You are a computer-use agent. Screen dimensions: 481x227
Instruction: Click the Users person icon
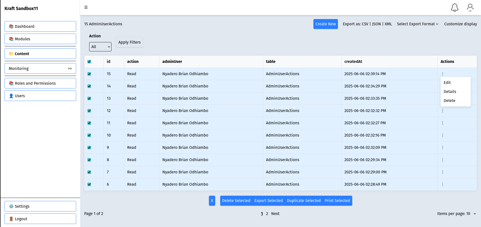pyautogui.click(x=11, y=96)
